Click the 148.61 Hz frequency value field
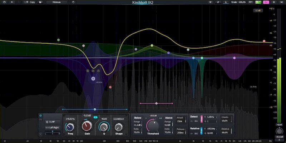Image resolution: width=286 pixels, height=143 pixels. tap(70, 119)
